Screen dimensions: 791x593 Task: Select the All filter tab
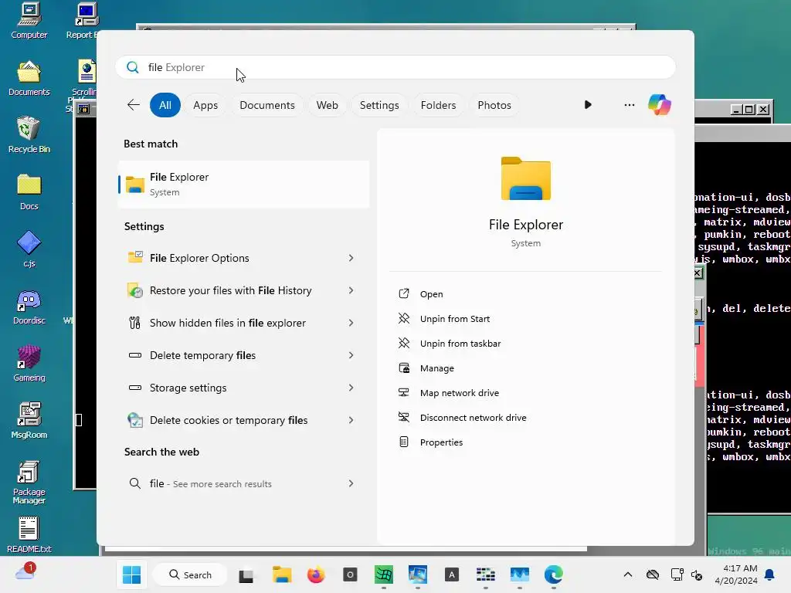(165, 105)
